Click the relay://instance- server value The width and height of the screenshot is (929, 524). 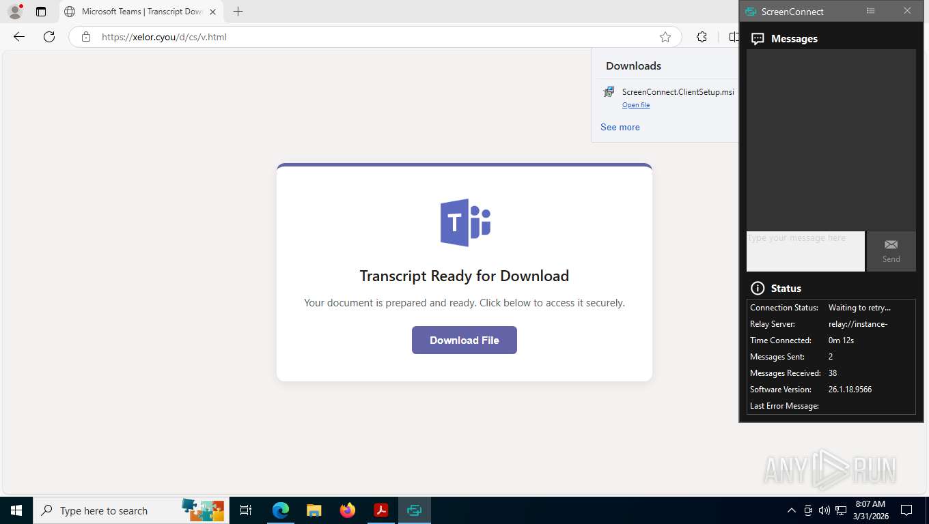(858, 324)
